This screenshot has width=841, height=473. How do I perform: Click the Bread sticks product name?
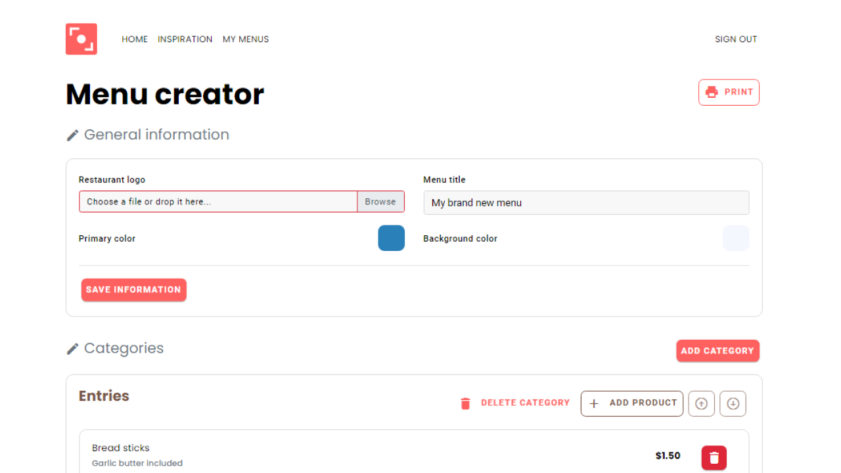tap(121, 448)
